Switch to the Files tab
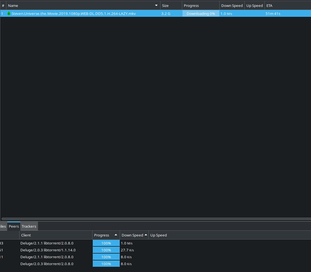 tap(3, 226)
